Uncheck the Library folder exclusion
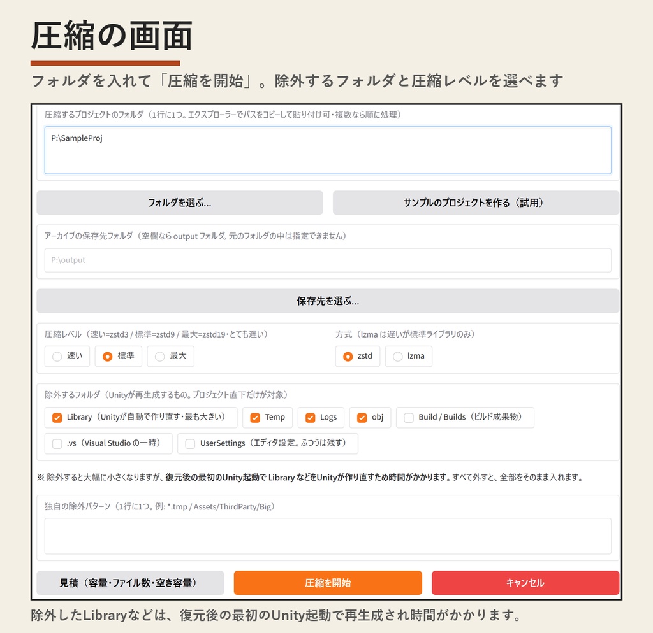This screenshot has width=653, height=633. click(57, 418)
